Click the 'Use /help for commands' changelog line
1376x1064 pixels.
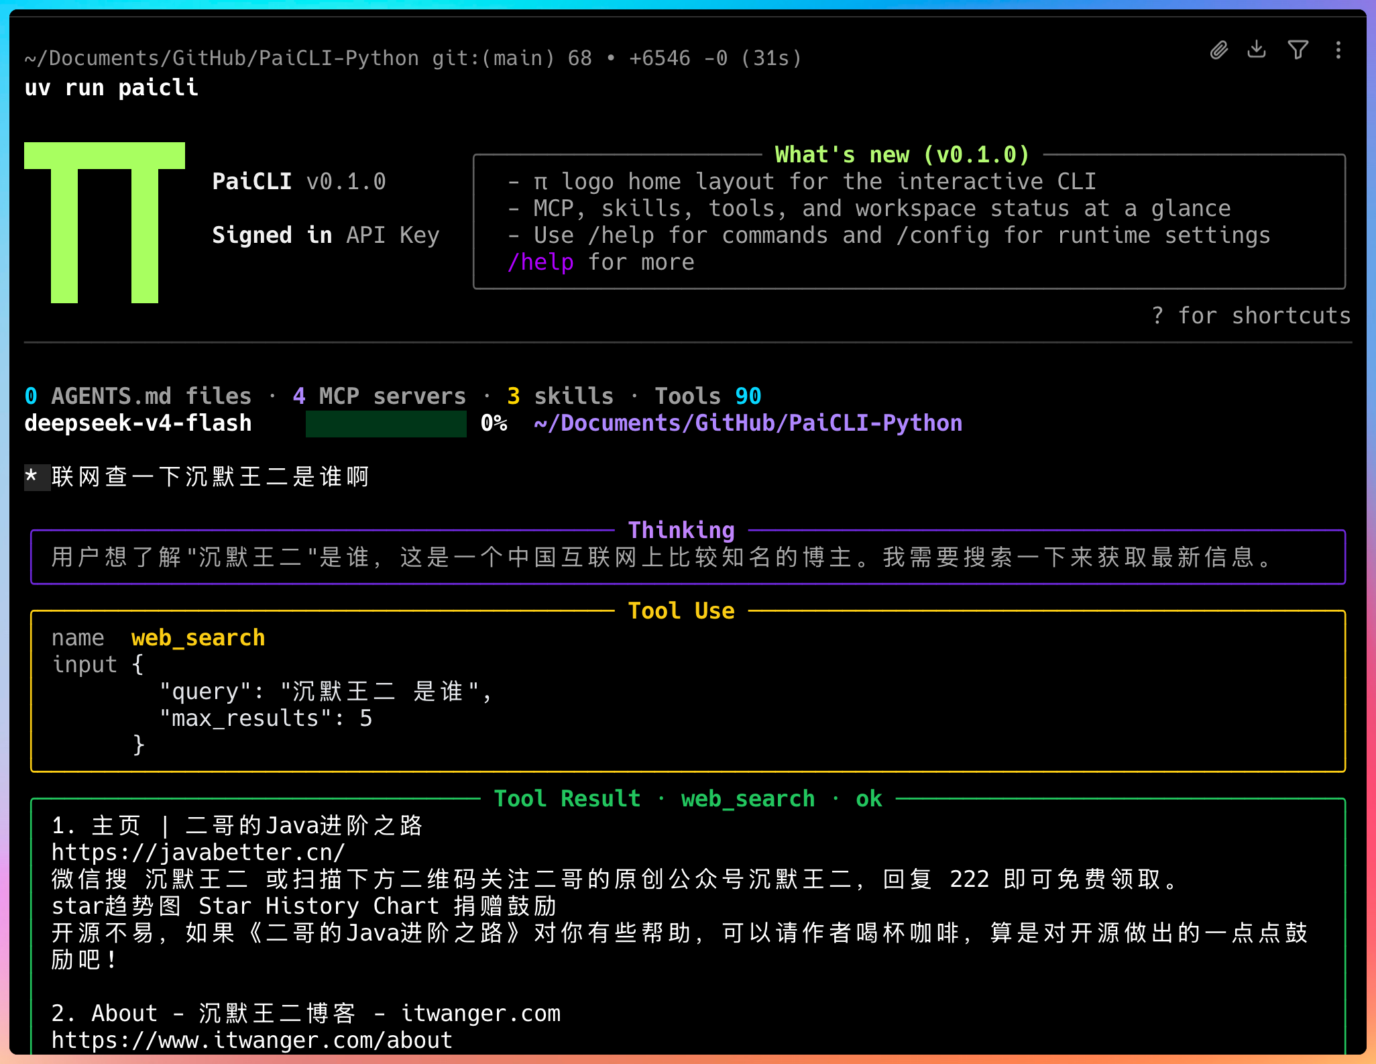click(889, 235)
